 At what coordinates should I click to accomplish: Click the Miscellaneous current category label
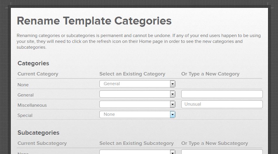[32, 105]
